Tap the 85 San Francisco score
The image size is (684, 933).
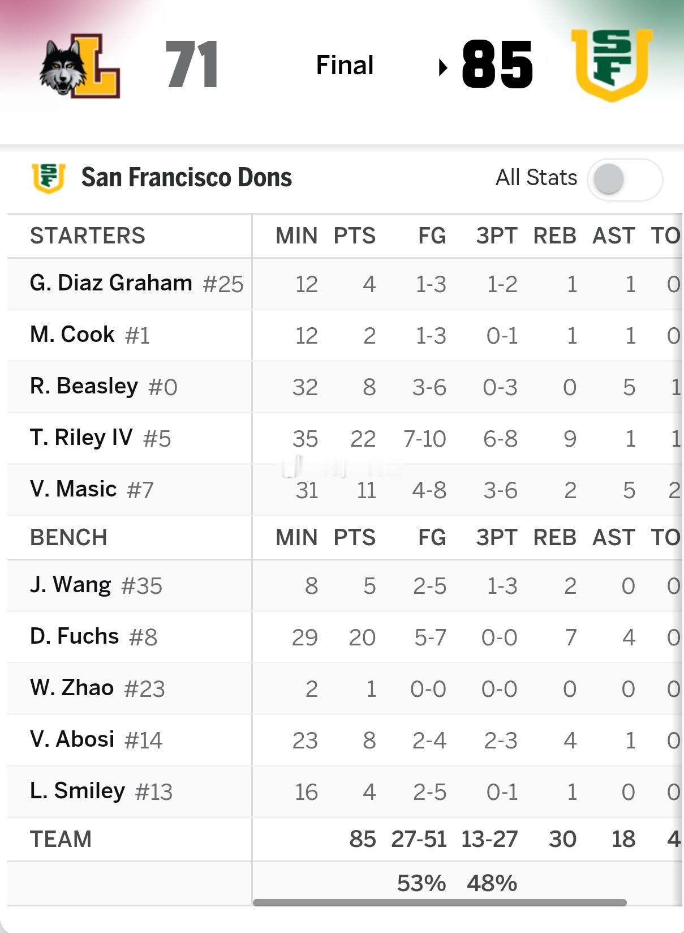(x=497, y=65)
